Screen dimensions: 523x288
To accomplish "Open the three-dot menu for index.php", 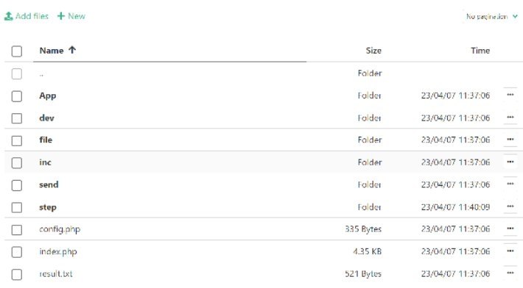I will tap(510, 251).
